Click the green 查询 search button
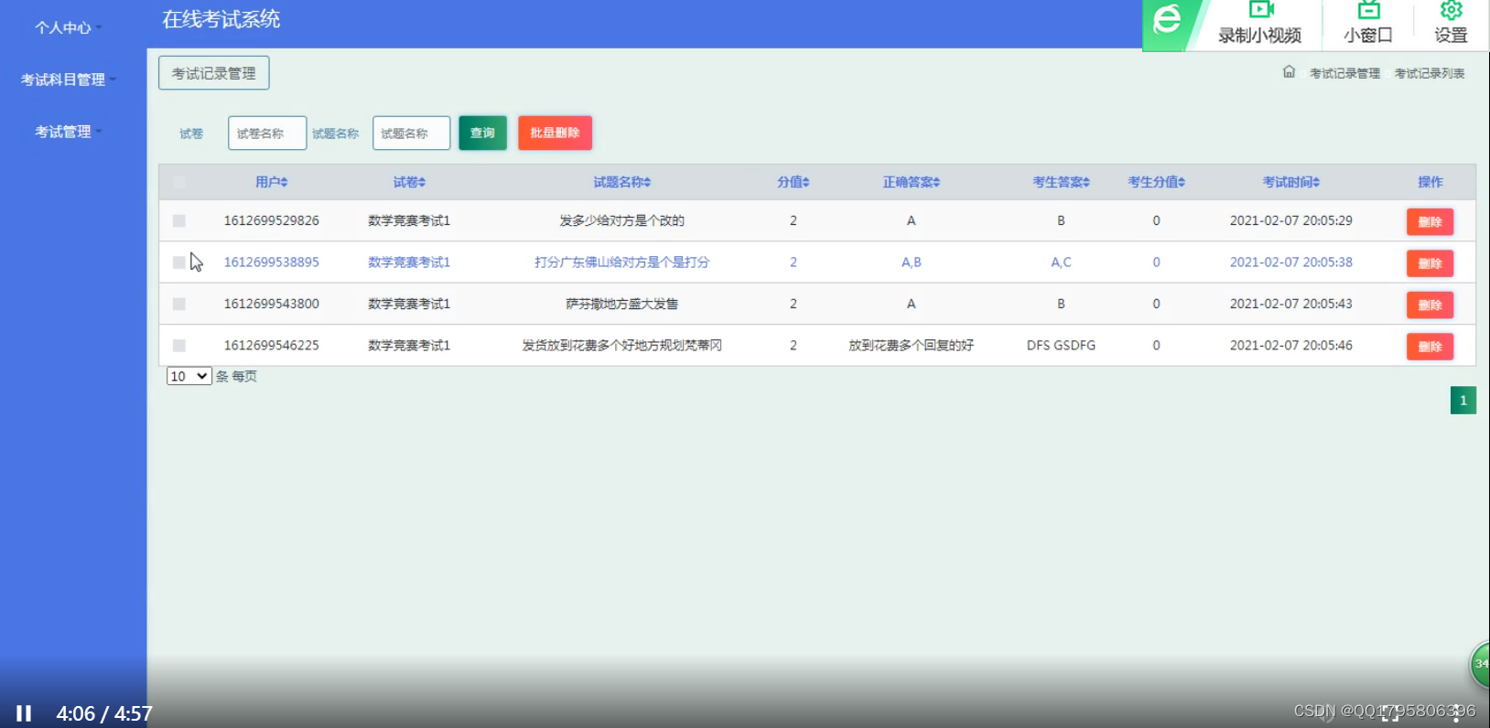The height and width of the screenshot is (728, 1490). click(482, 133)
